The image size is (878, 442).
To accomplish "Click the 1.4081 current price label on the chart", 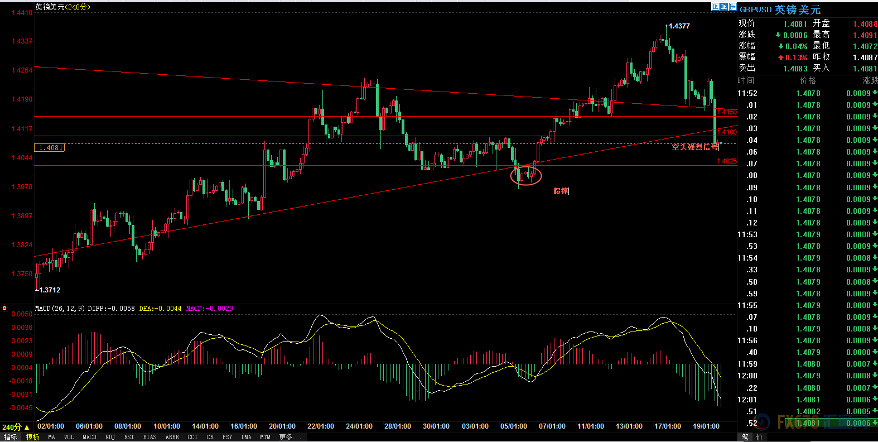I will [50, 148].
